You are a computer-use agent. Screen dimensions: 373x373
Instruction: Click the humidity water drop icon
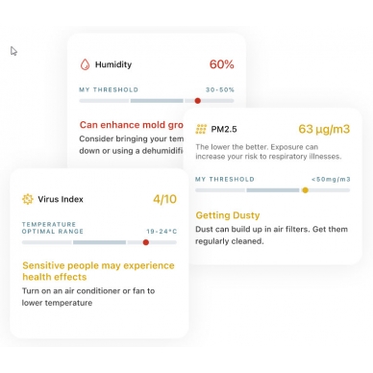tap(85, 64)
